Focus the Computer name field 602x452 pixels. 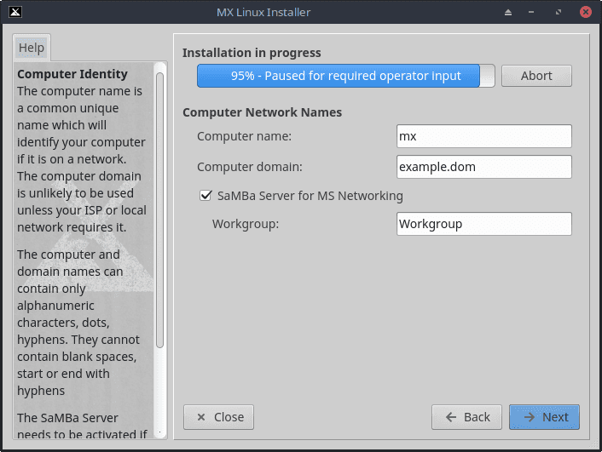click(483, 136)
